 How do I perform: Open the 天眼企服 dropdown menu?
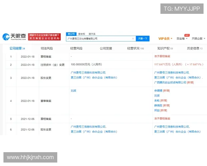click(x=198, y=38)
